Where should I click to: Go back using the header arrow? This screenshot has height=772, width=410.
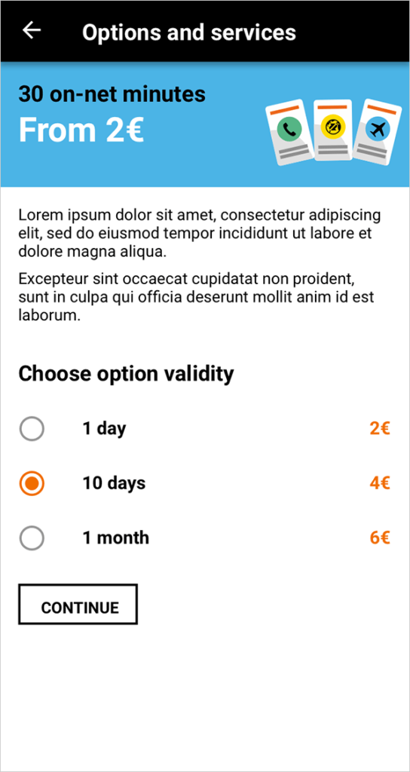coord(32,30)
